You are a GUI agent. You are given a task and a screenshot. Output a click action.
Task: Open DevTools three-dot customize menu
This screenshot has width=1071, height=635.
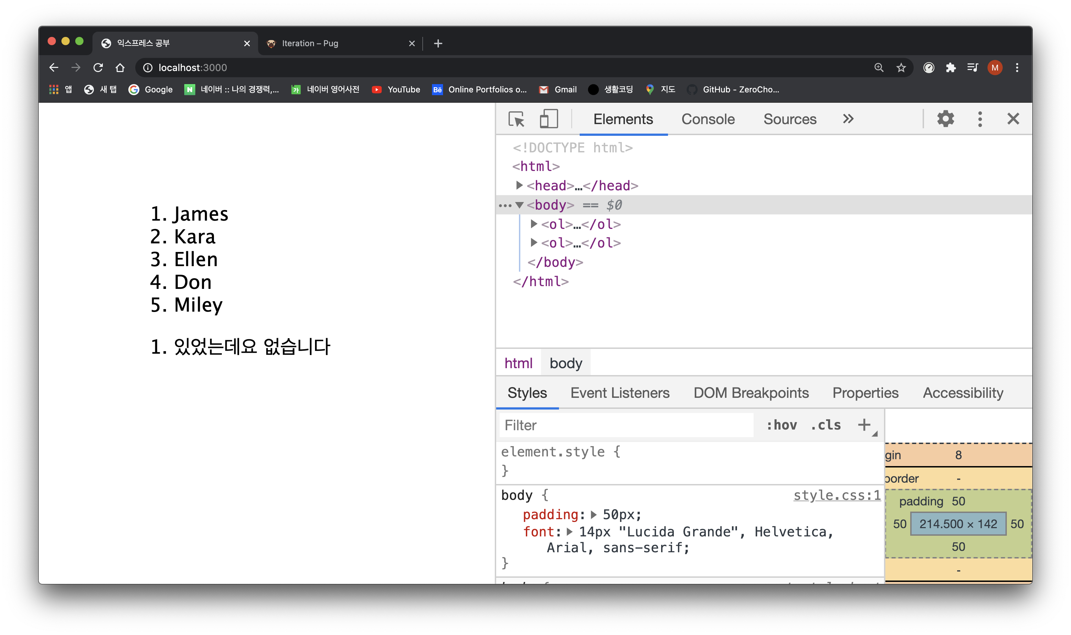pyautogui.click(x=980, y=119)
